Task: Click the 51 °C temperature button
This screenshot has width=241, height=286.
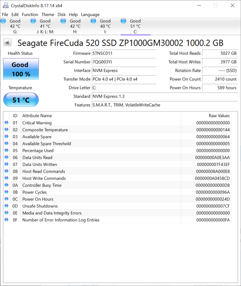Action: (x=21, y=100)
